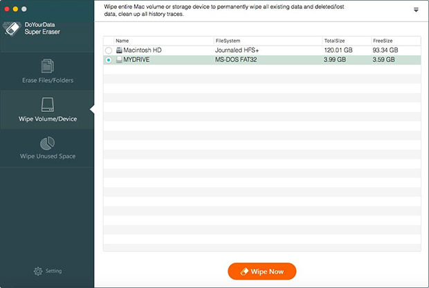Image resolution: width=429 pixels, height=288 pixels.
Task: Sort by the TotalSize column header
Action: point(334,41)
